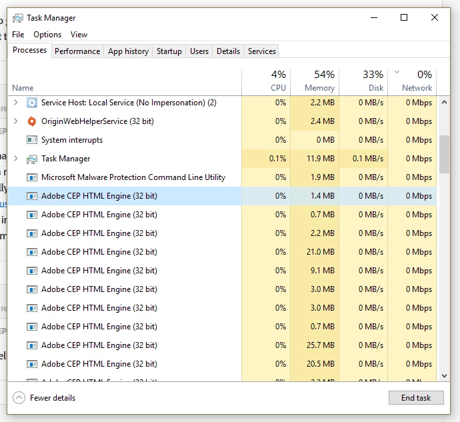
Task: Open the View menu
Action: [x=79, y=35]
